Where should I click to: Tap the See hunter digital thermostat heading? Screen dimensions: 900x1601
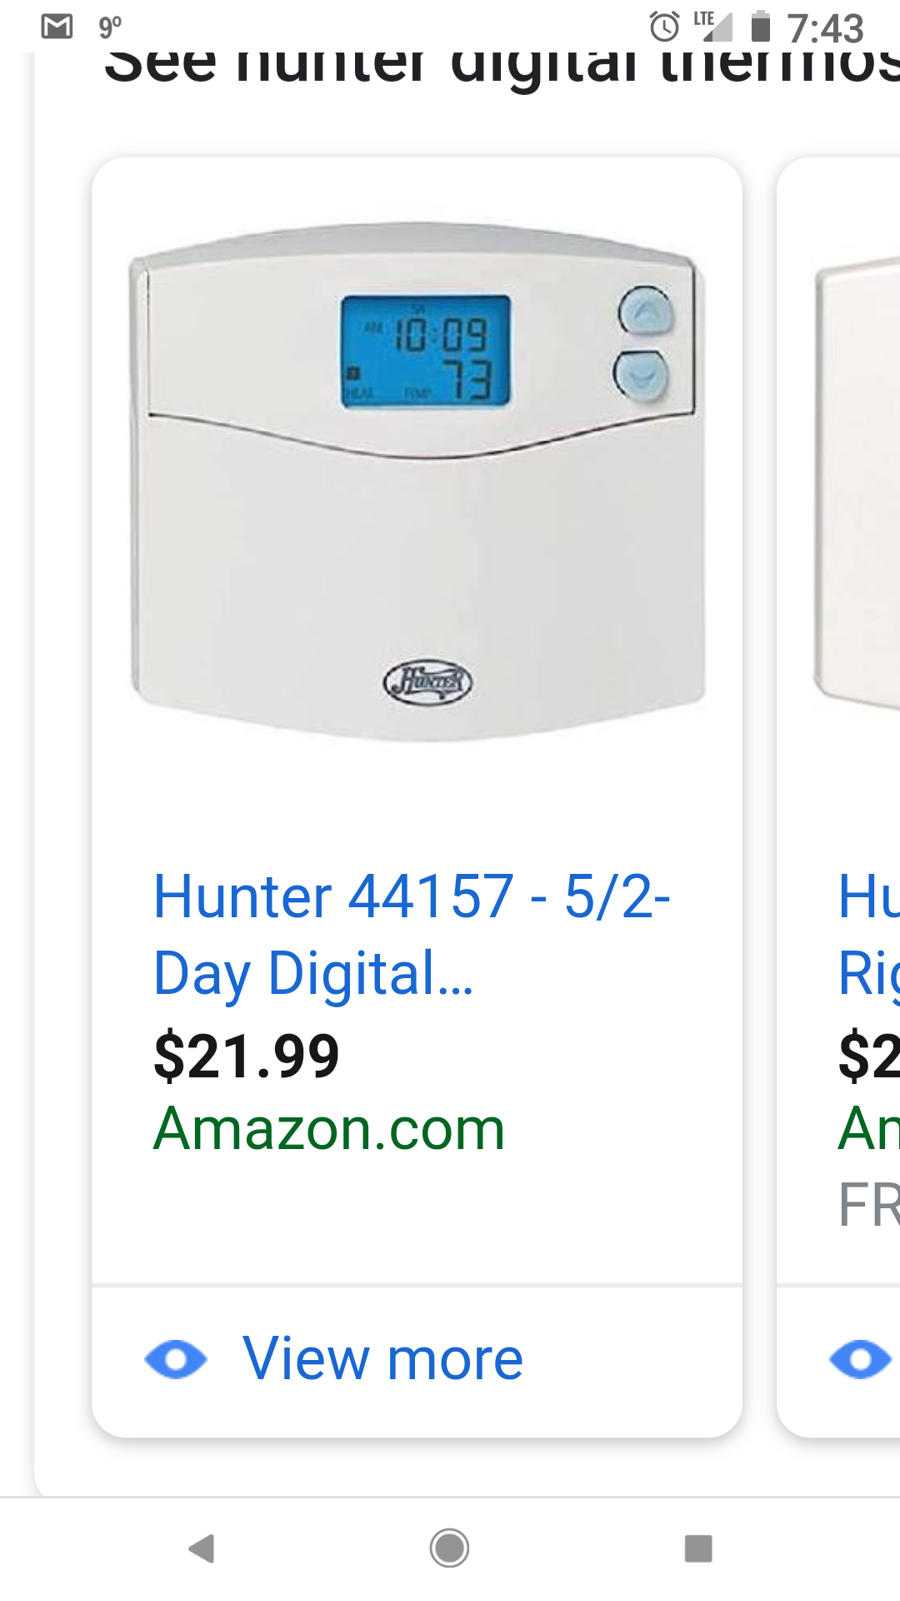tap(502, 65)
